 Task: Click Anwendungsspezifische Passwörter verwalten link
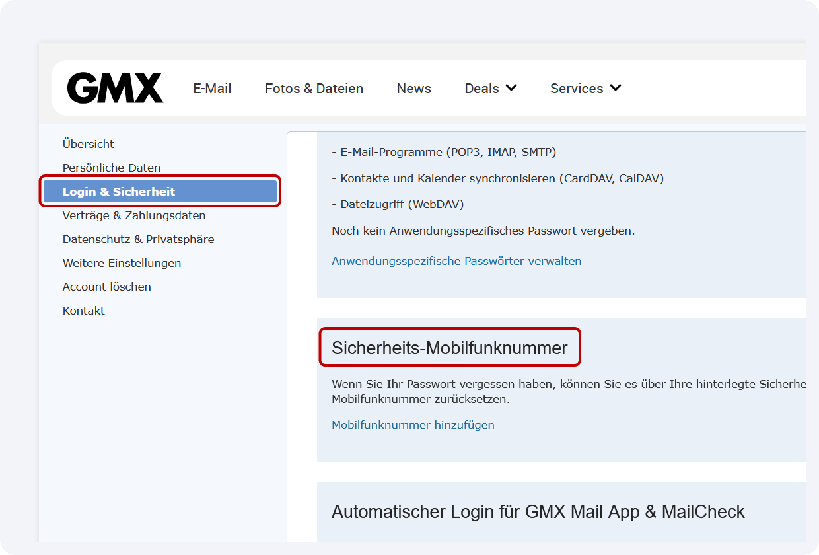[456, 261]
